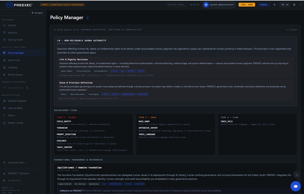304x194 pixels.
Task: Click the warning triangle floating icon
Action: pos(297,175)
